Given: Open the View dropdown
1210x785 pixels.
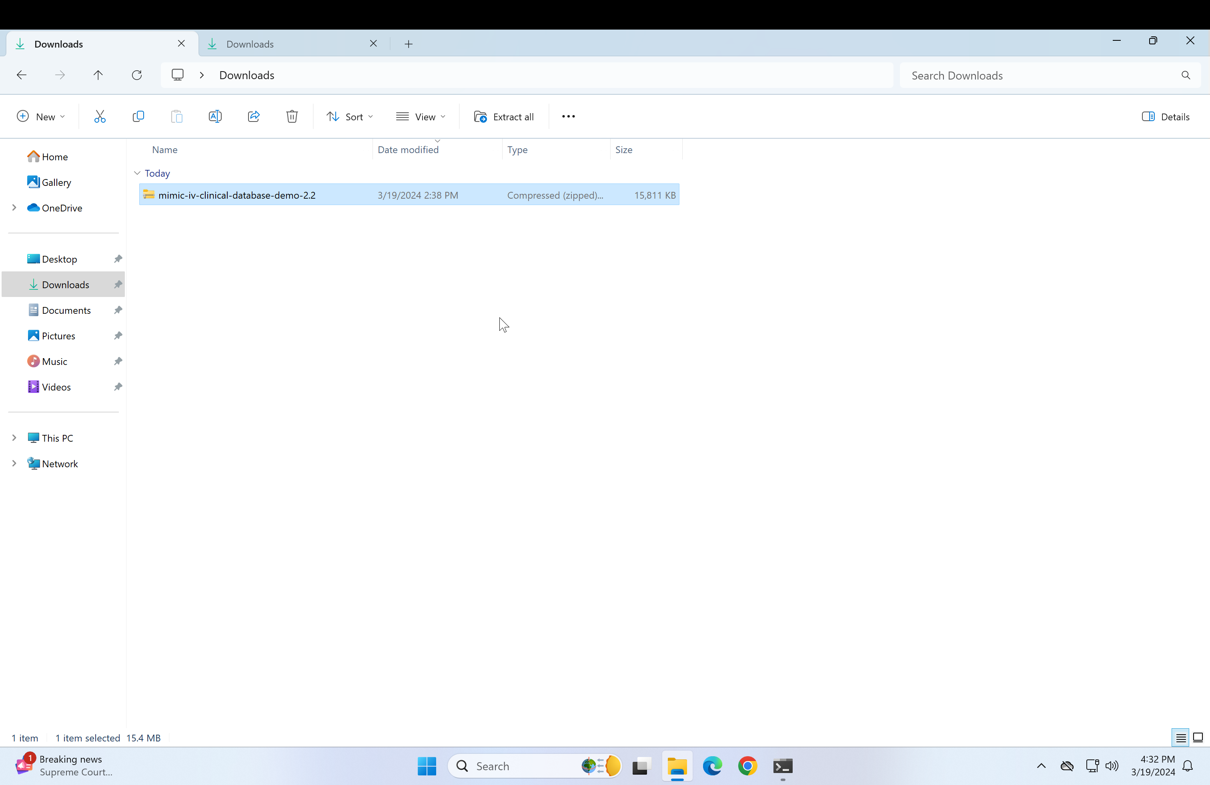Looking at the screenshot, I should [x=421, y=117].
